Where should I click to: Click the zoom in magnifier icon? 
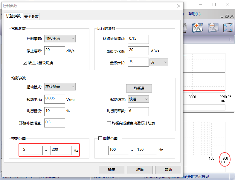pos(198,28)
